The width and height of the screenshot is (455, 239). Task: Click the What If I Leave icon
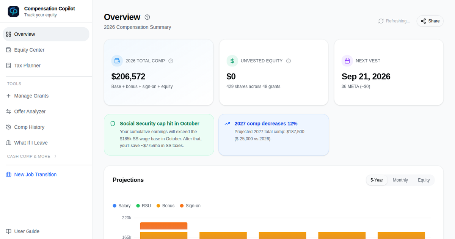[x=9, y=143]
